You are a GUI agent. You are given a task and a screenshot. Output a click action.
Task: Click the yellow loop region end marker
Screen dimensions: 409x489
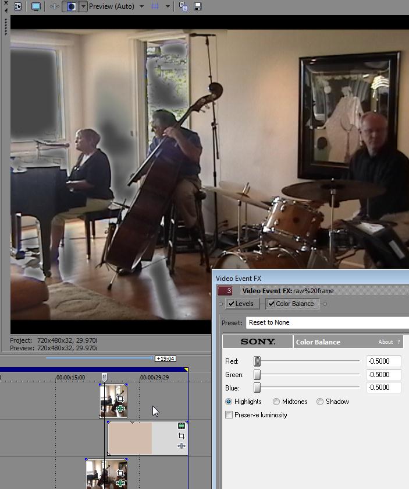click(186, 370)
